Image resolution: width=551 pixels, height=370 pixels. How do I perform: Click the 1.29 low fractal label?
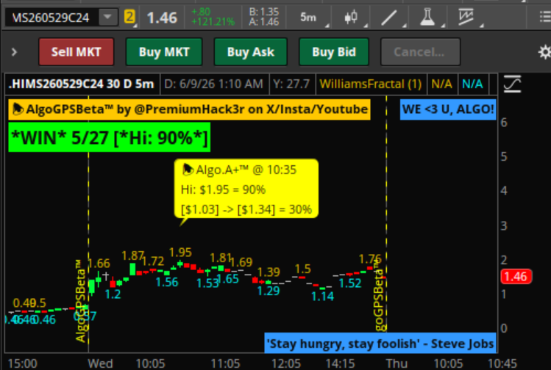click(x=269, y=291)
